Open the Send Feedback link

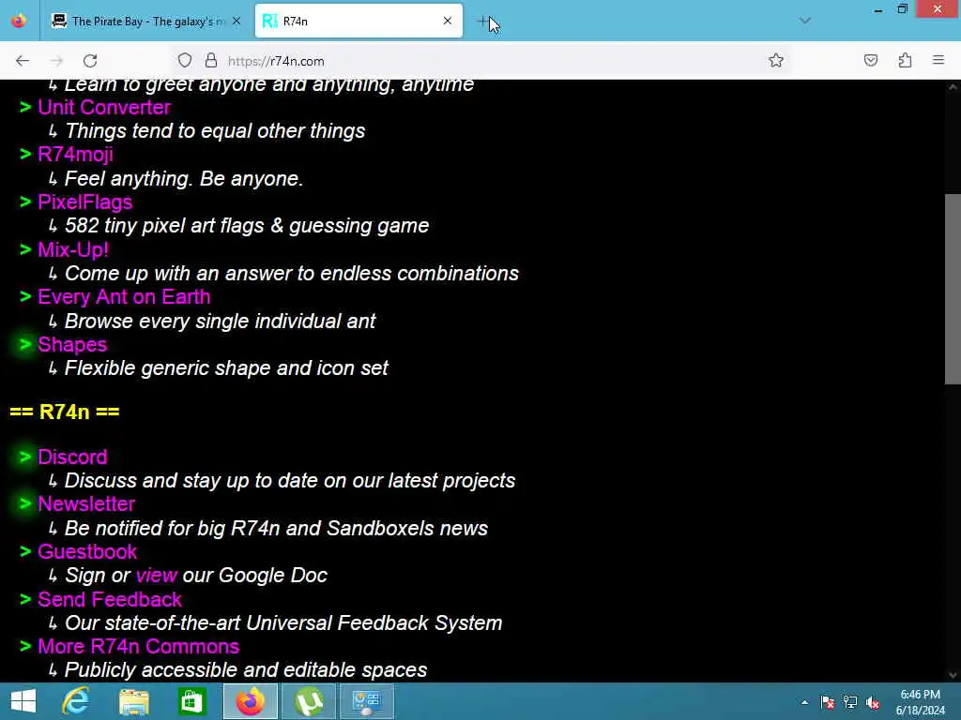click(x=110, y=599)
